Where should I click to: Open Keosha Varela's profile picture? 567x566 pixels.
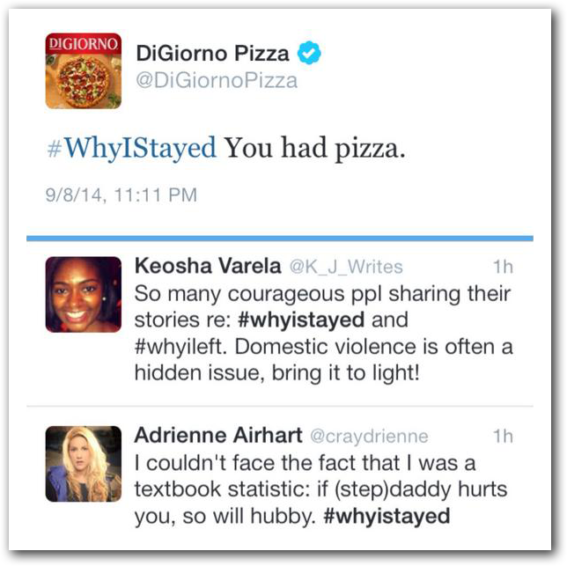[x=84, y=294]
